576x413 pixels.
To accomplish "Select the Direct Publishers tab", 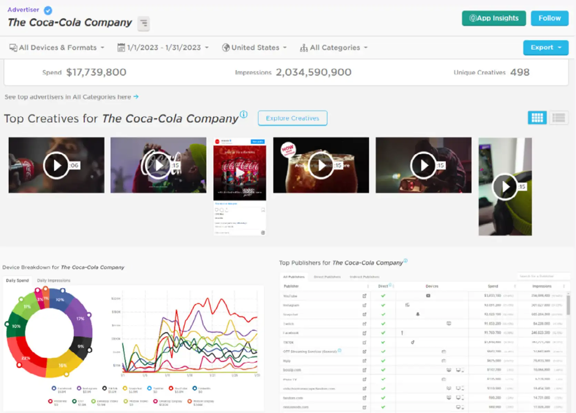I will (327, 277).
